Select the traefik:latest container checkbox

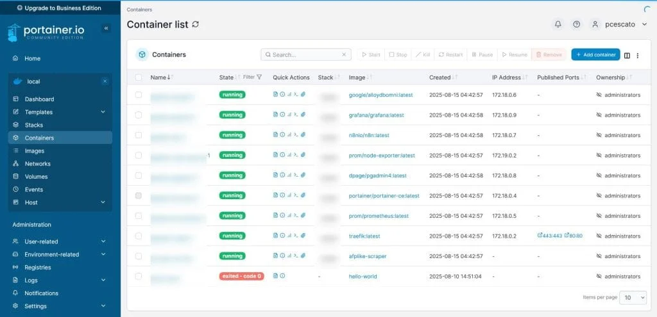tap(139, 236)
